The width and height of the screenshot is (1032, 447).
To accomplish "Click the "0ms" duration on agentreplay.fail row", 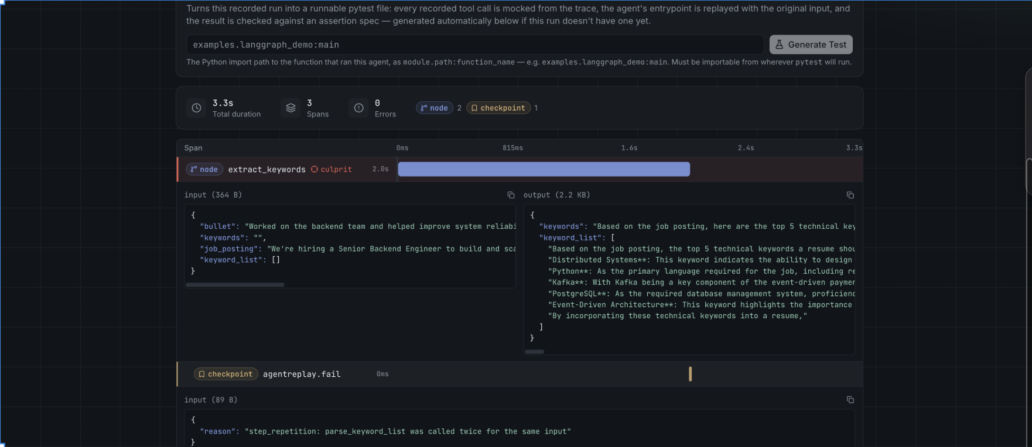I will [382, 374].
